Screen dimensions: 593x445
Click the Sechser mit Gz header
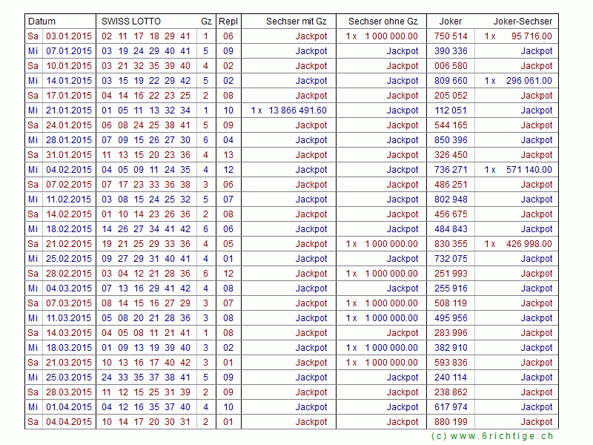coord(296,22)
